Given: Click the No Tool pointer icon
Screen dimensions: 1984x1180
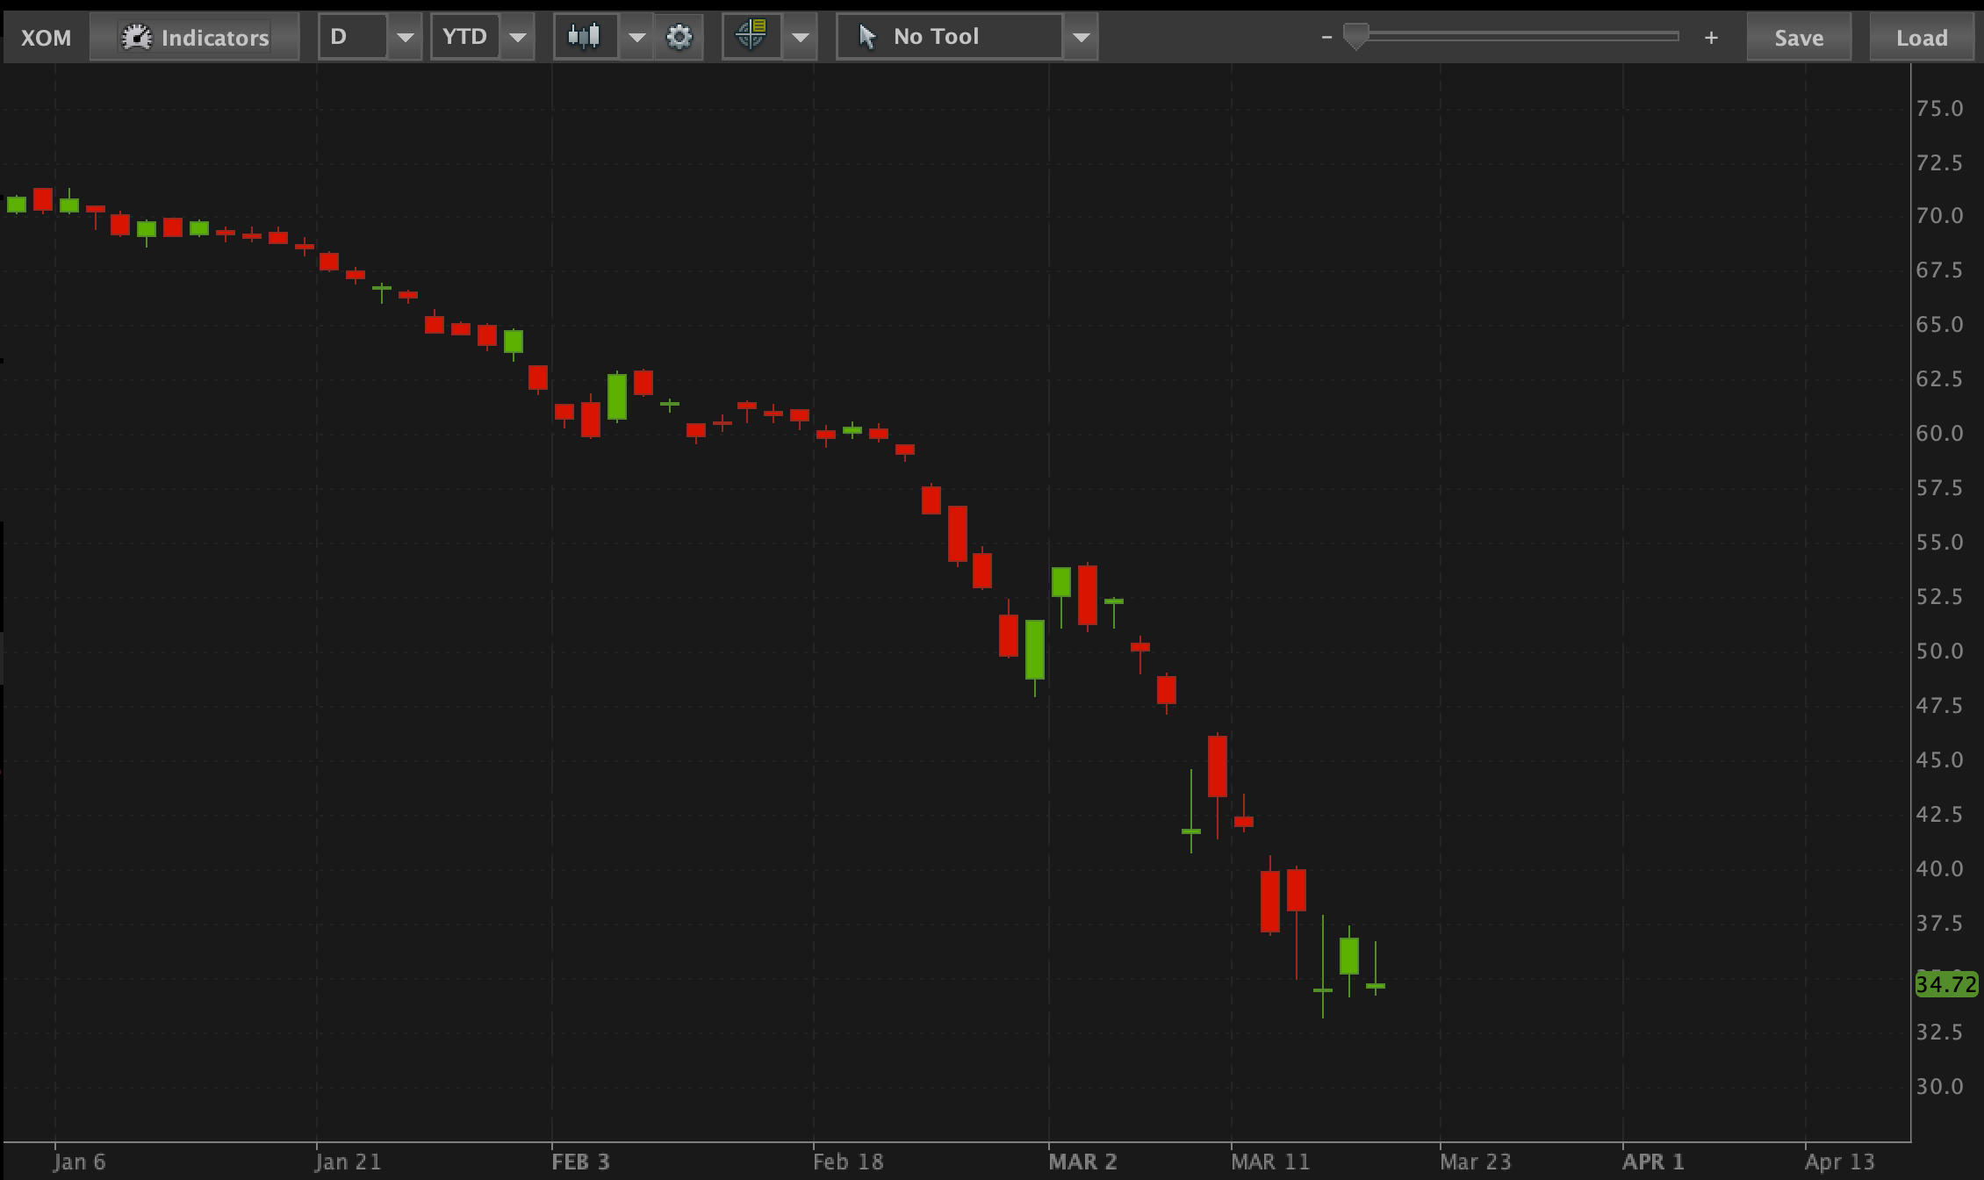Looking at the screenshot, I should [x=867, y=37].
